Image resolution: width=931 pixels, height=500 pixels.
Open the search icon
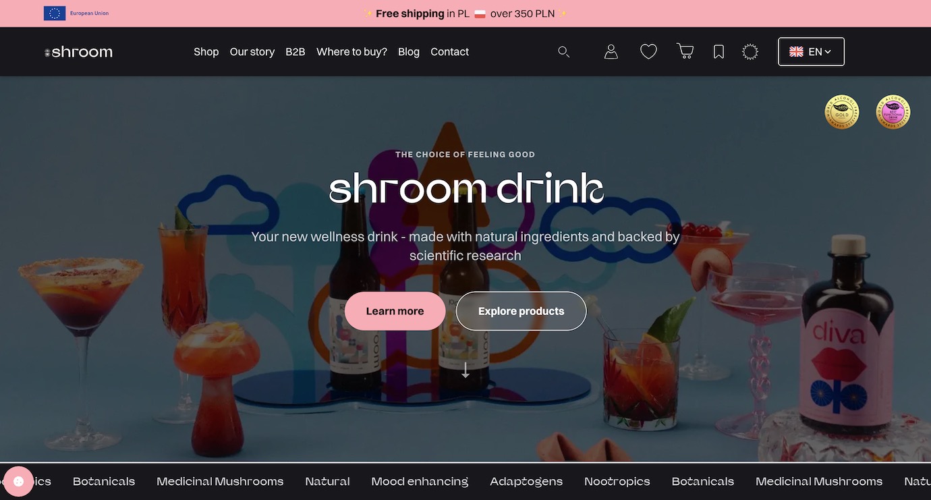tap(563, 51)
